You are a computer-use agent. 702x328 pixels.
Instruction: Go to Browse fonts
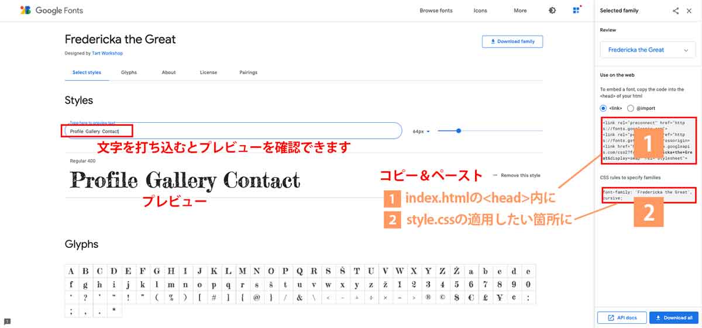(x=436, y=11)
